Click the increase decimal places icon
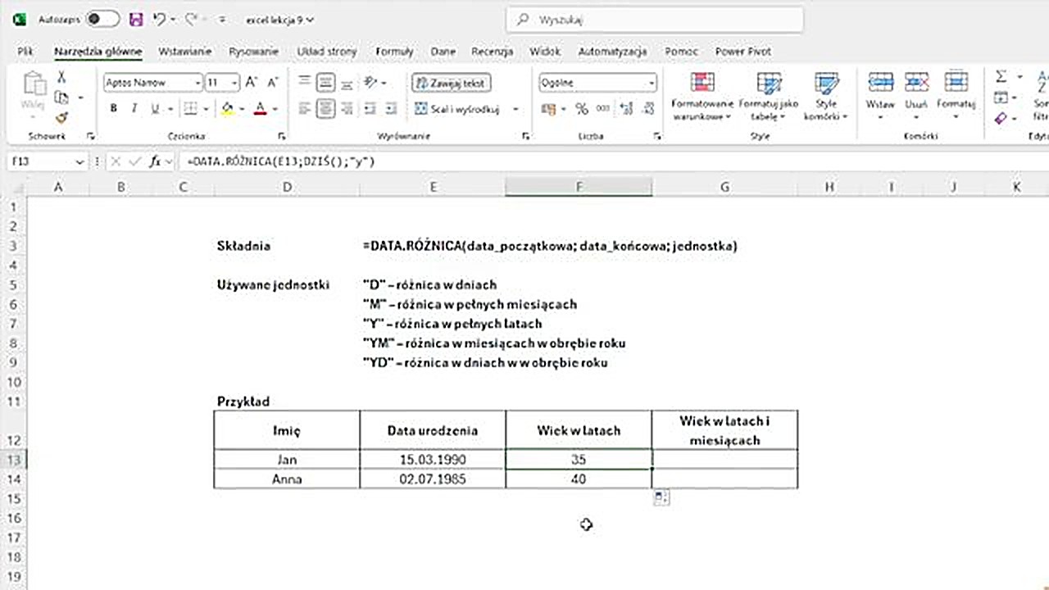 pos(624,107)
